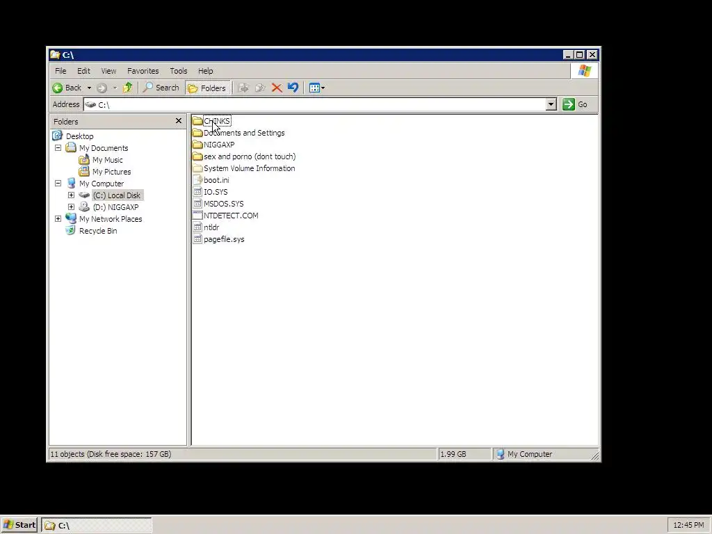Screen dimensions: 712x534
Task: Click the Move To toolbar icon
Action: pyautogui.click(x=243, y=88)
